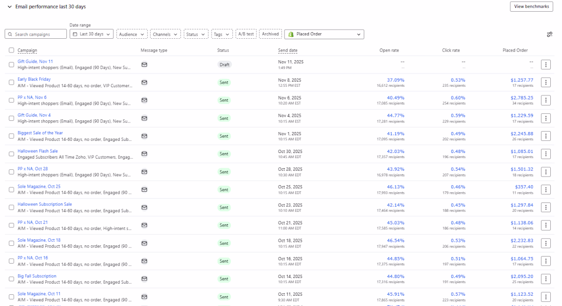Viewport: 562px width, 306px height.
Task: Expand the Audience filter dropdown
Action: (x=132, y=34)
